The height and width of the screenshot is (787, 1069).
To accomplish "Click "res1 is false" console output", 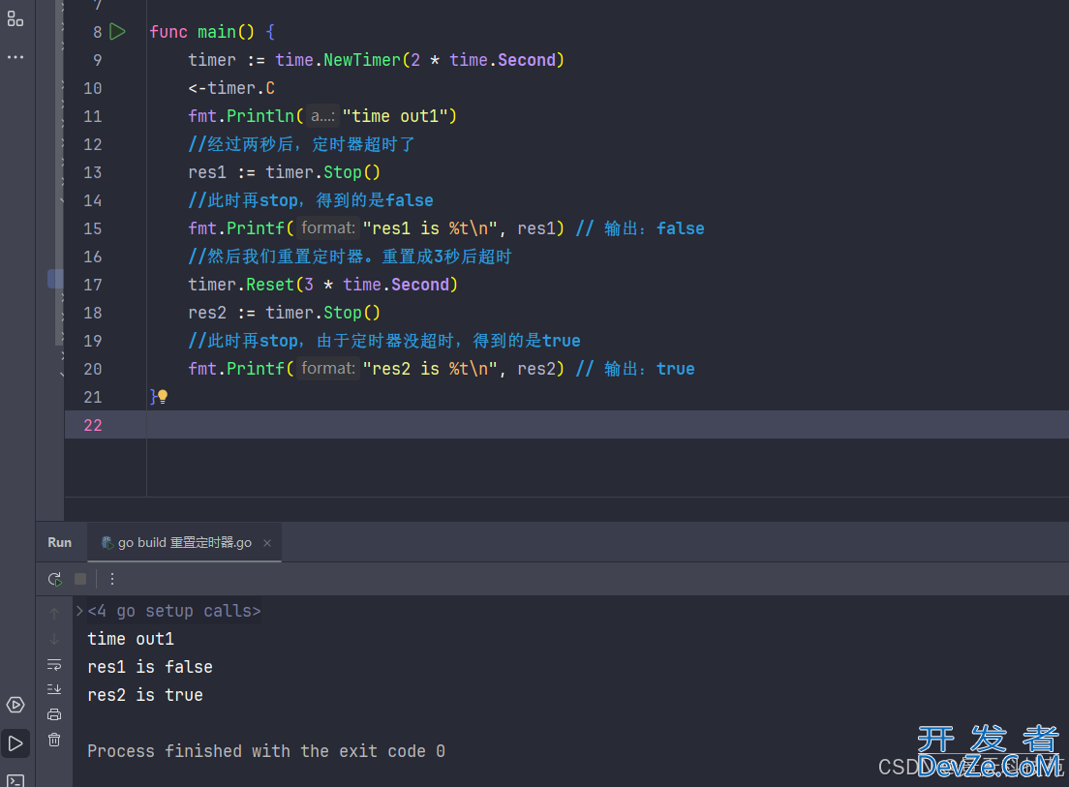I will click(x=150, y=667).
